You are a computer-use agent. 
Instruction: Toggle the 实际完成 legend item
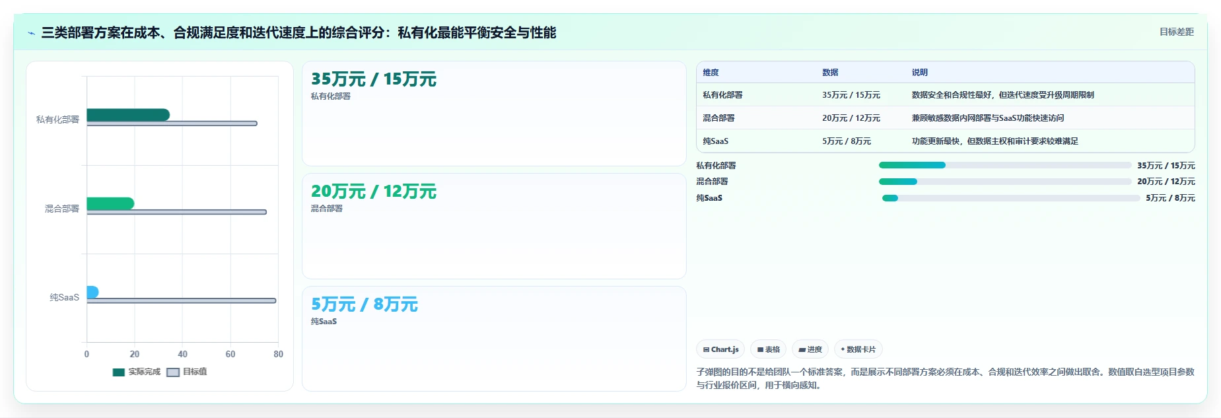click(137, 372)
